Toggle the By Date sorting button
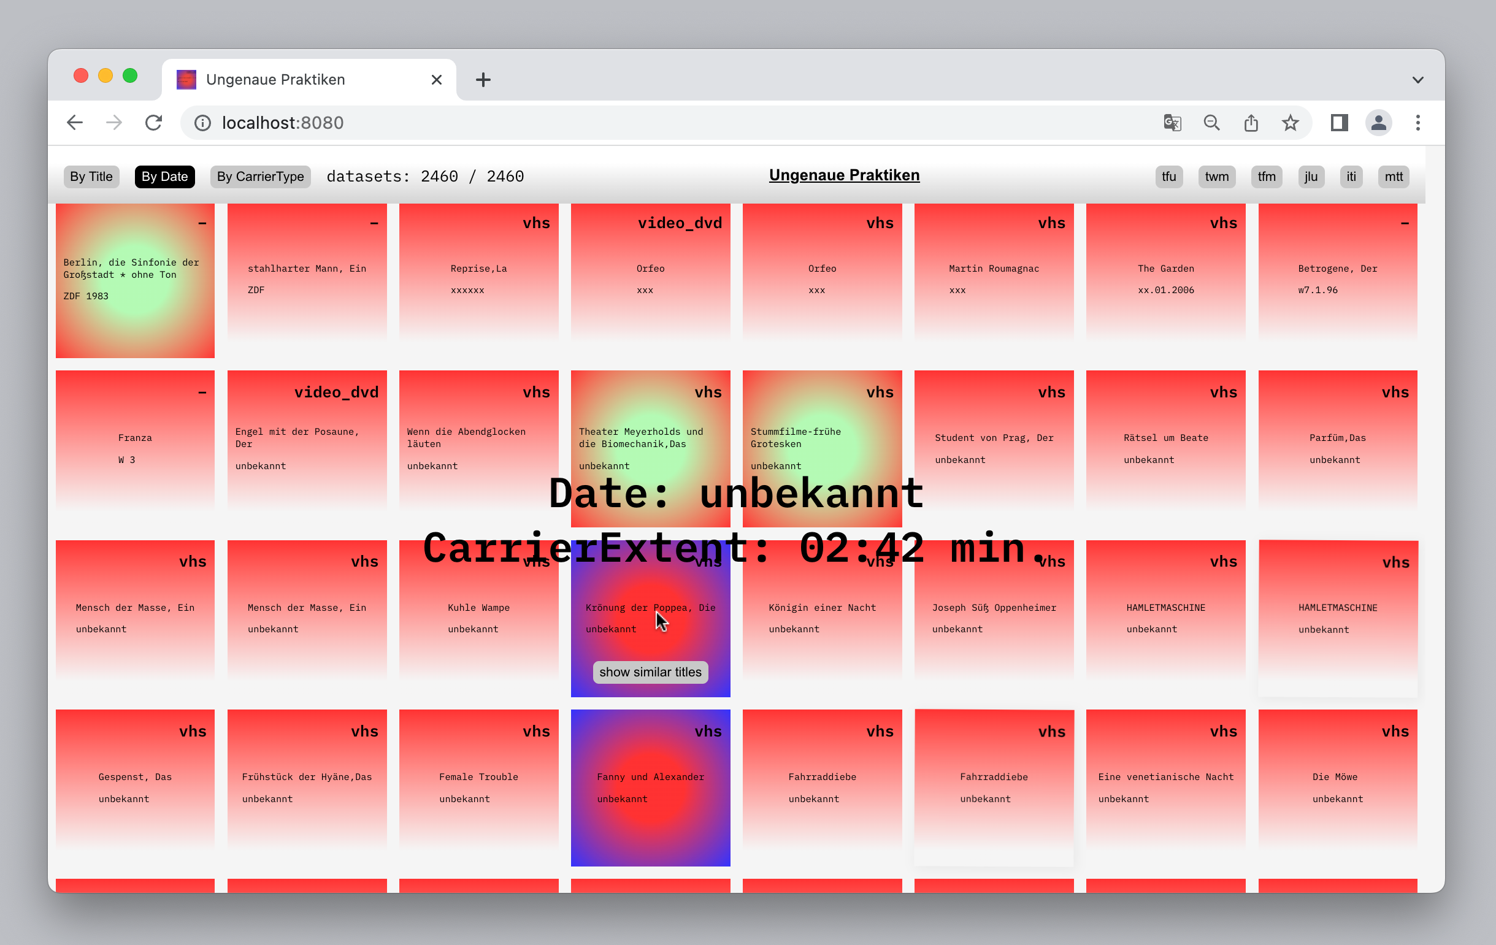Screen dimensions: 1496x945 pos(164,177)
